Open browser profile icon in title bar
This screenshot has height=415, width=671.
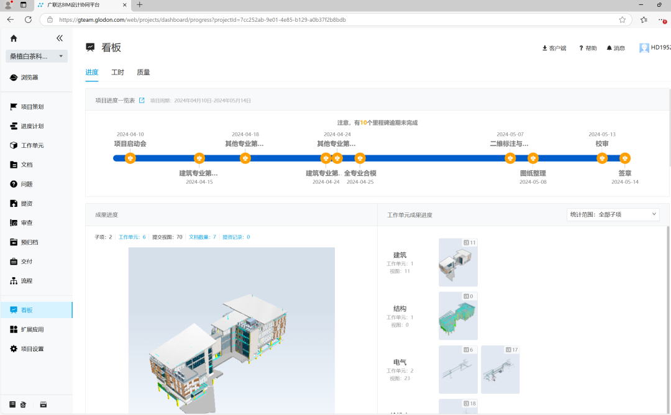click(7, 5)
